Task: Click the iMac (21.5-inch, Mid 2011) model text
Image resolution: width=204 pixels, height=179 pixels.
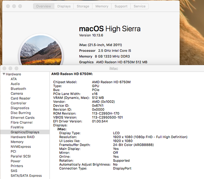Action: [101, 45]
